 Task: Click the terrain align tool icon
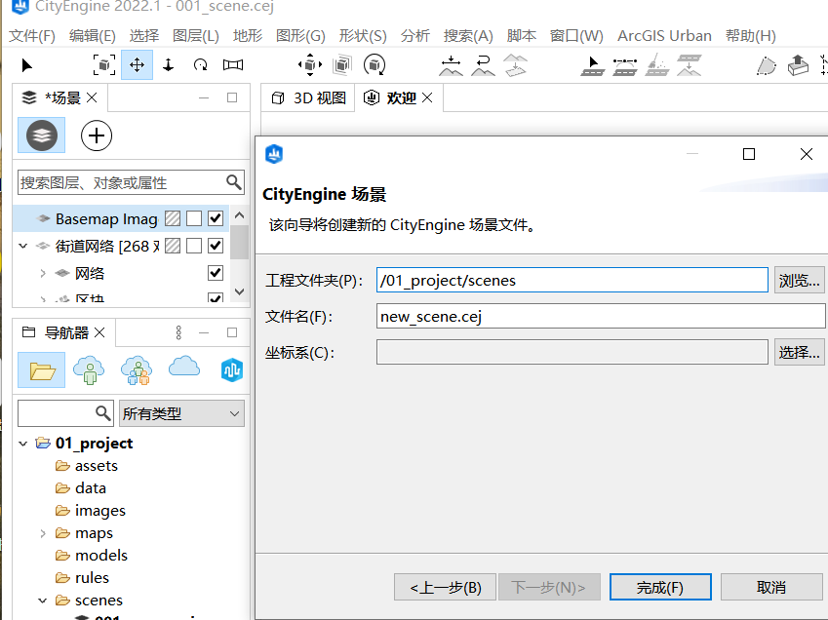pyautogui.click(x=690, y=64)
